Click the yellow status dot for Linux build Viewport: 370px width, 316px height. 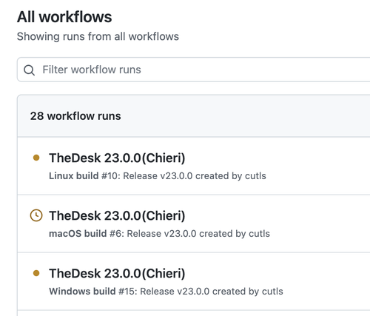pos(36,158)
